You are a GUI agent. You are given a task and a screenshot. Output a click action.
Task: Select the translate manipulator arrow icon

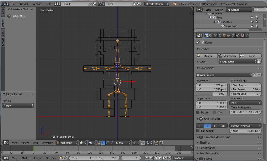[x=103, y=143]
